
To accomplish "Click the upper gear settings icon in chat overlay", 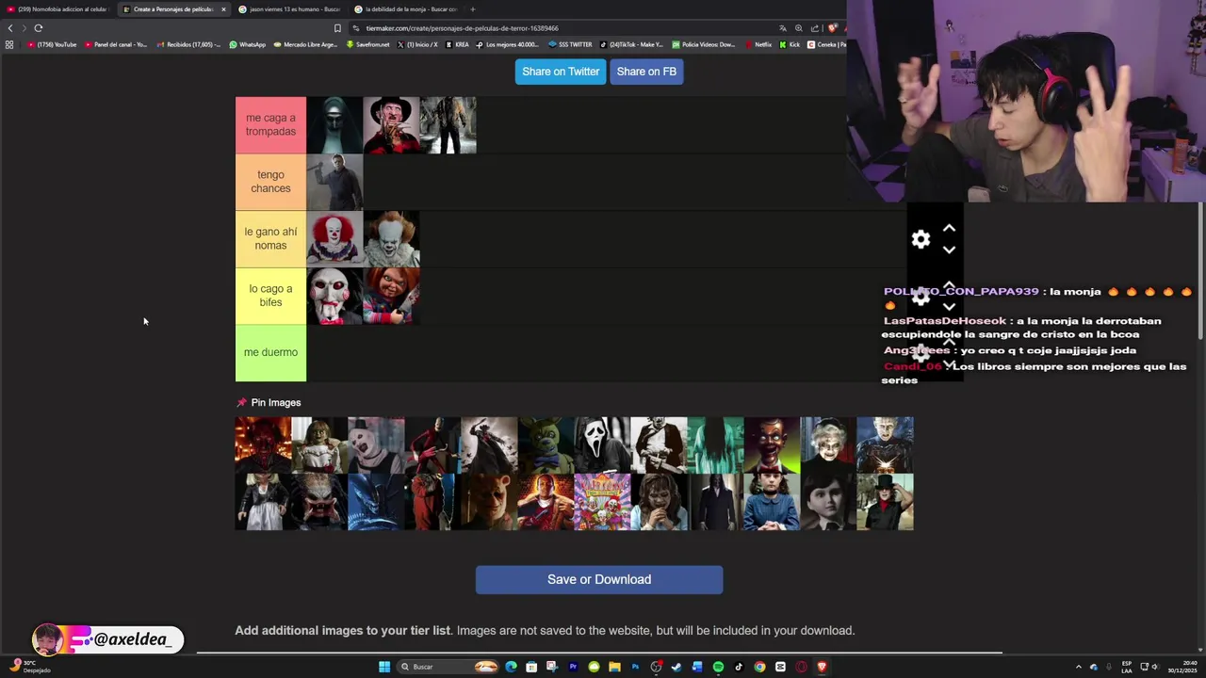I will [x=921, y=239].
